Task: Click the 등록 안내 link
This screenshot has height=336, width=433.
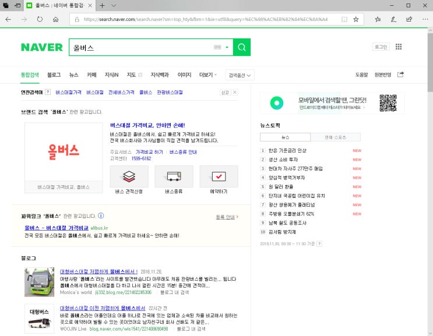Action: click(226, 217)
